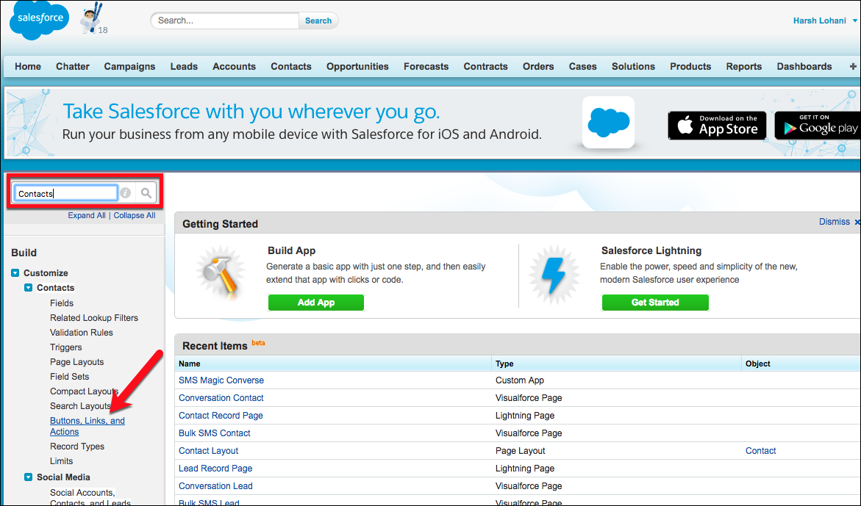Screen dimensions: 861x506
Task: Go to the Dashboards tab
Action: click(804, 66)
